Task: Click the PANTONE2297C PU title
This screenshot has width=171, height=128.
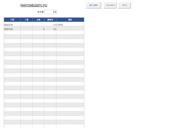Action: [34, 5]
